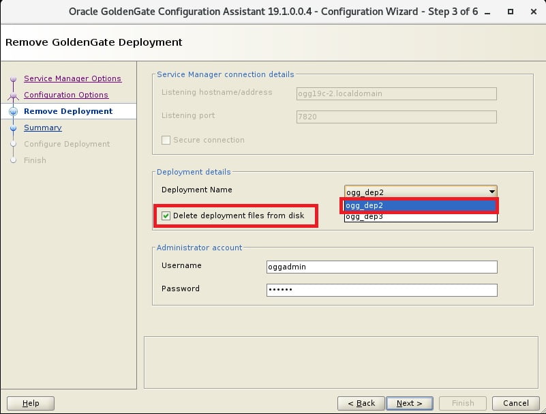
Task: Open the Service Manager Options step
Action: [x=72, y=78]
